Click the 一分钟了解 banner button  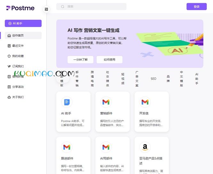(80, 59)
